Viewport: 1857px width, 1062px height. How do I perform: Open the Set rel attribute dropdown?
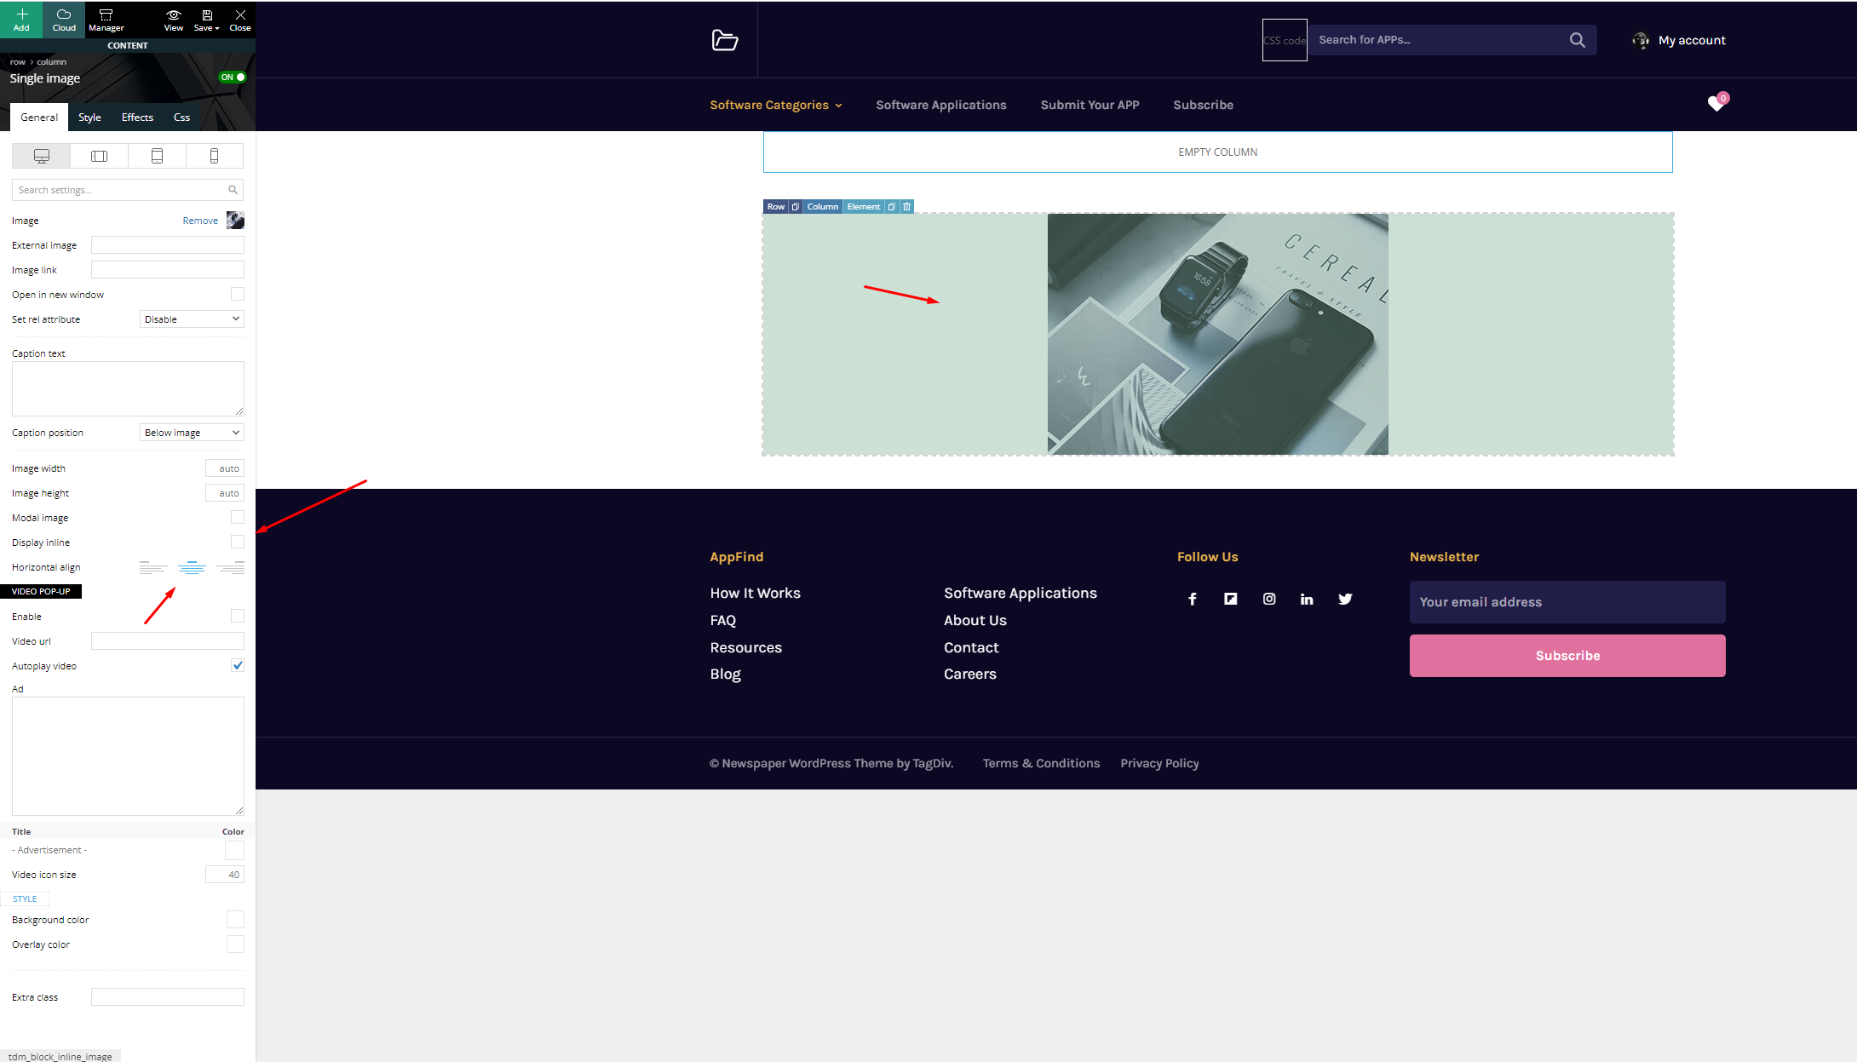[x=192, y=319]
